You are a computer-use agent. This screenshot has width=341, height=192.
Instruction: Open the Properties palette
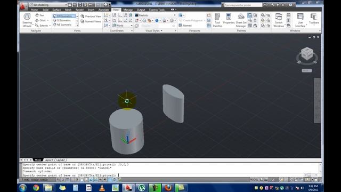click(x=229, y=19)
